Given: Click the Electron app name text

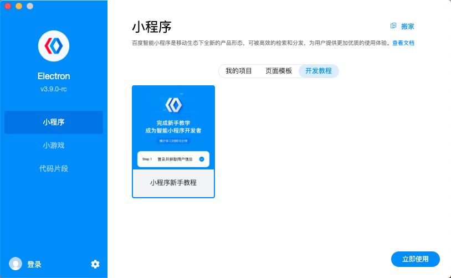Looking at the screenshot, I should (x=54, y=76).
